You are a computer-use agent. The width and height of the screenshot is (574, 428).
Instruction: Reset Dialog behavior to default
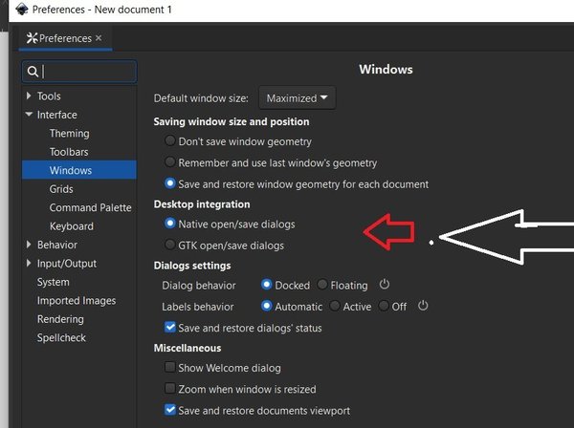click(x=385, y=285)
